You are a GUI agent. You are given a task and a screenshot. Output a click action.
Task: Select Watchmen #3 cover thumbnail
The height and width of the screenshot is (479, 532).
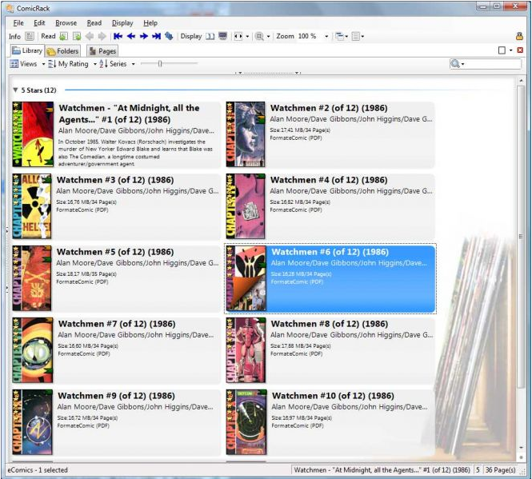point(32,206)
